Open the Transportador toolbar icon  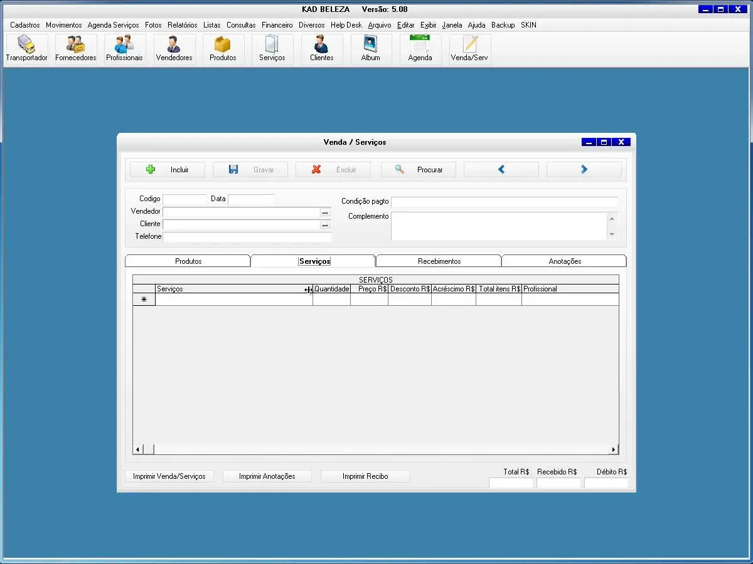(27, 49)
